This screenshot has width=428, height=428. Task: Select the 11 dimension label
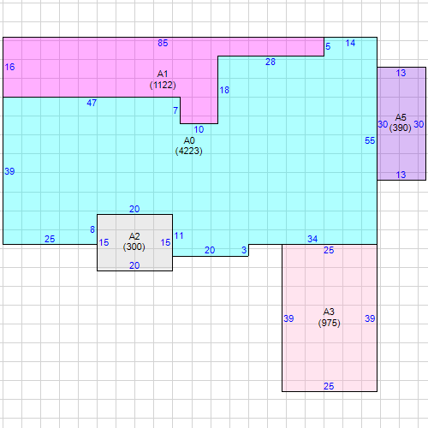click(x=179, y=235)
